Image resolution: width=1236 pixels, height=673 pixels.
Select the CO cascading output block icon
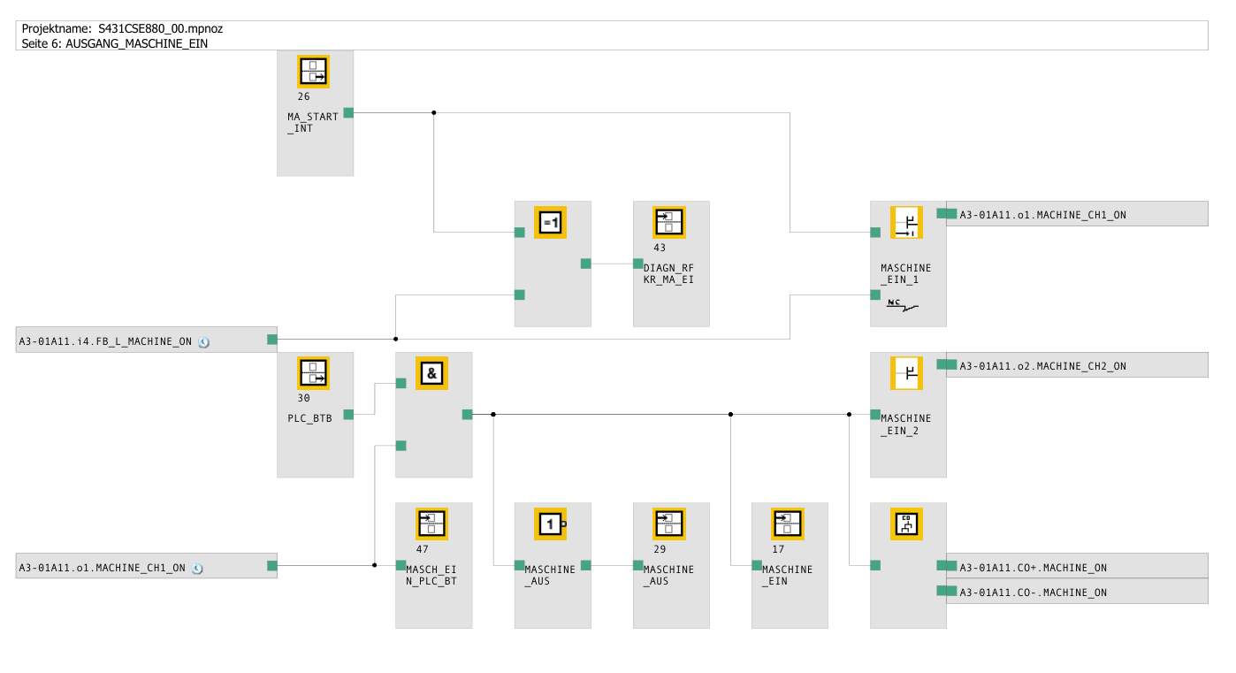coord(906,524)
